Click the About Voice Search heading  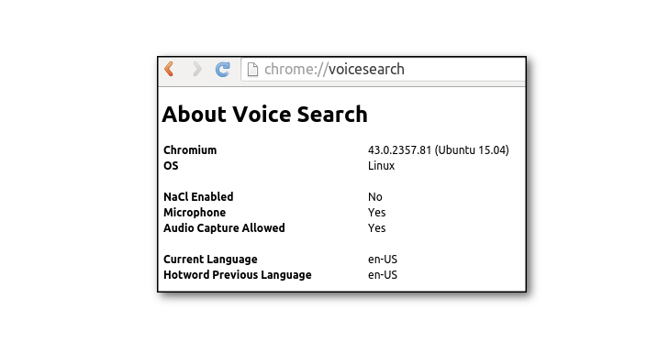[x=264, y=115]
